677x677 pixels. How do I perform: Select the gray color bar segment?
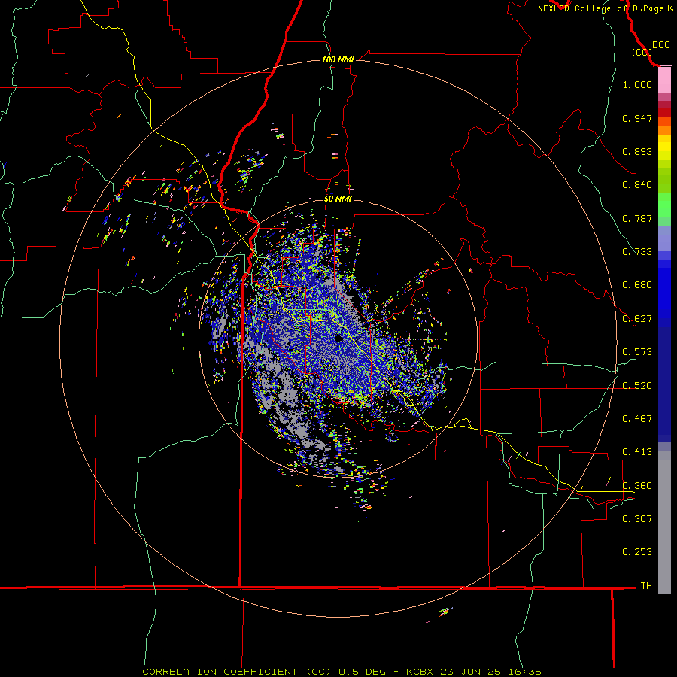tap(664, 523)
